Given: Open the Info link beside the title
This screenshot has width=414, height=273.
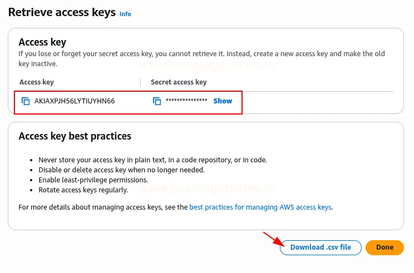Looking at the screenshot, I should pyautogui.click(x=125, y=14).
